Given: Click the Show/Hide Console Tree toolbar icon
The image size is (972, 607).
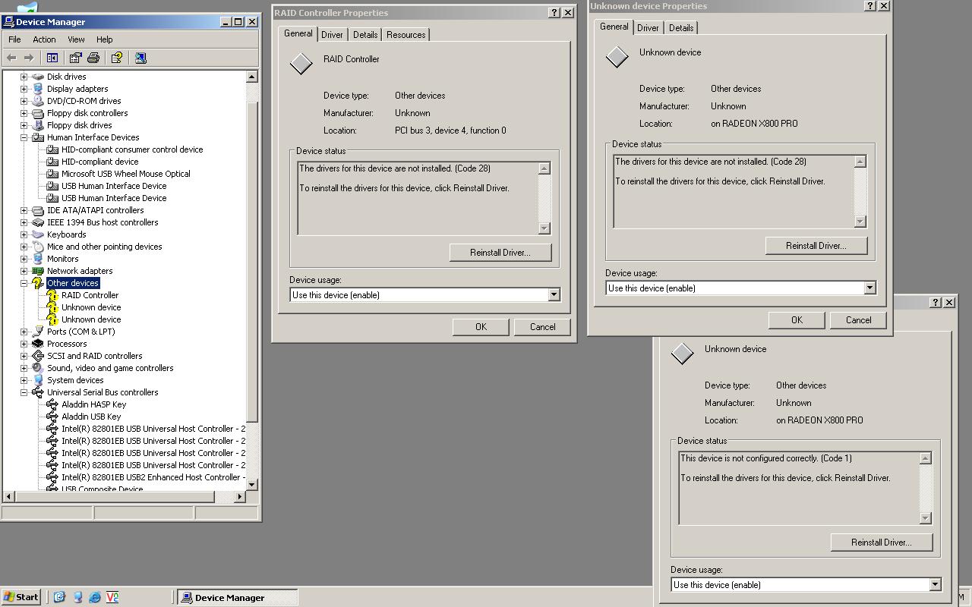Looking at the screenshot, I should click(x=52, y=58).
